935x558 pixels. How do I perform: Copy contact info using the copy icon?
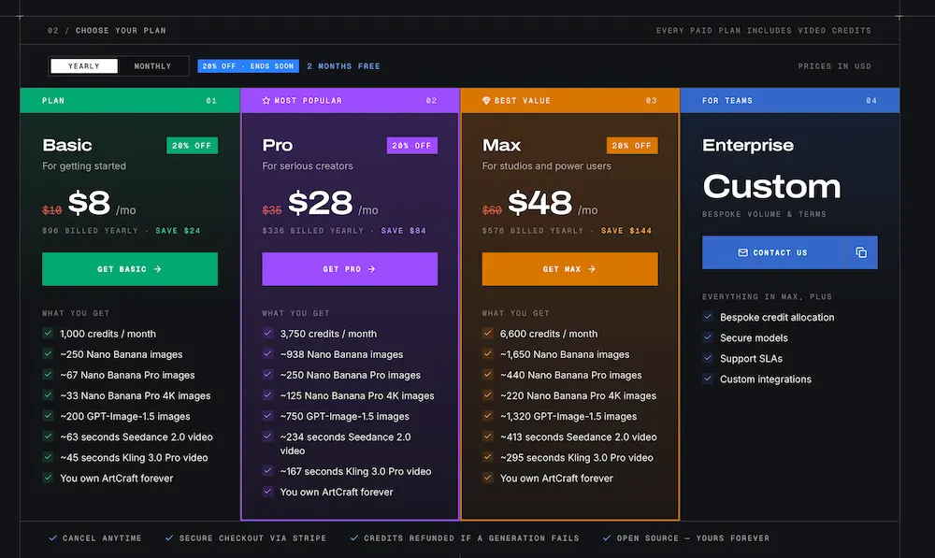[x=861, y=252]
